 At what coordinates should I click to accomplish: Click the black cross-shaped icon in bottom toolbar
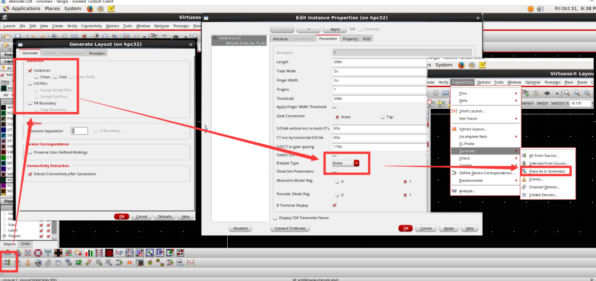pos(58,253)
